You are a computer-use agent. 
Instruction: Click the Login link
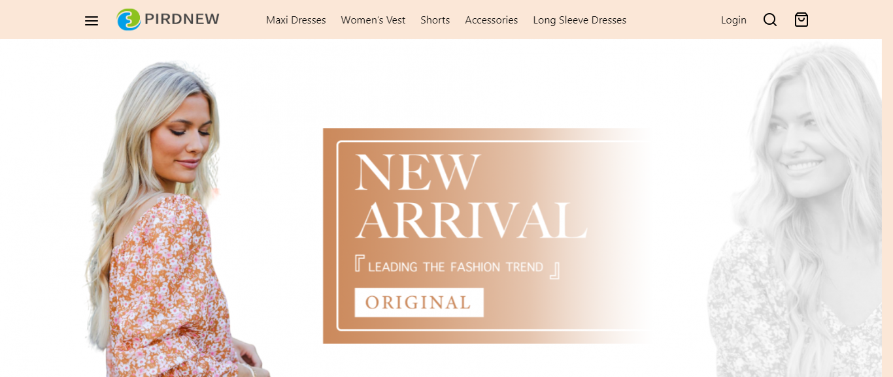click(x=733, y=20)
